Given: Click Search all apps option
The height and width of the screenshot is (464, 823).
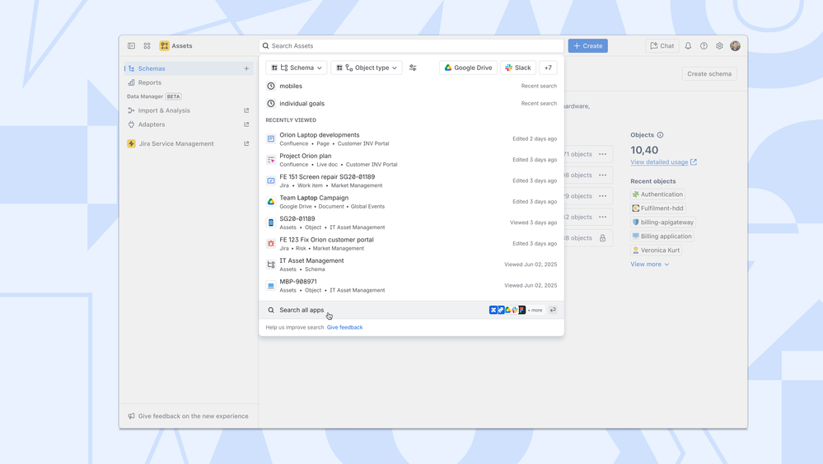Looking at the screenshot, I should click(412, 310).
